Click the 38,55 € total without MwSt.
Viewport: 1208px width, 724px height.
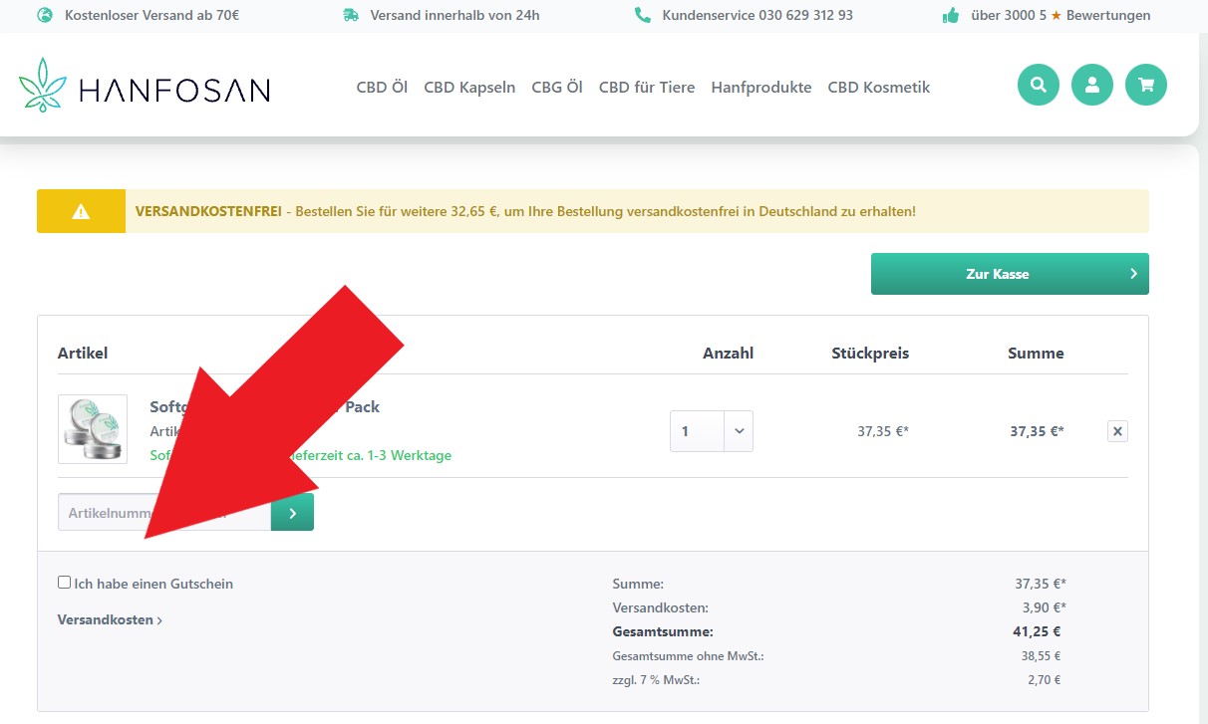1042,656
